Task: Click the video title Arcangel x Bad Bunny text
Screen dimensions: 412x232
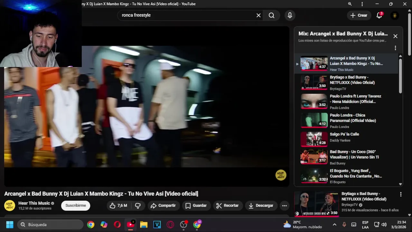Action: point(101,194)
